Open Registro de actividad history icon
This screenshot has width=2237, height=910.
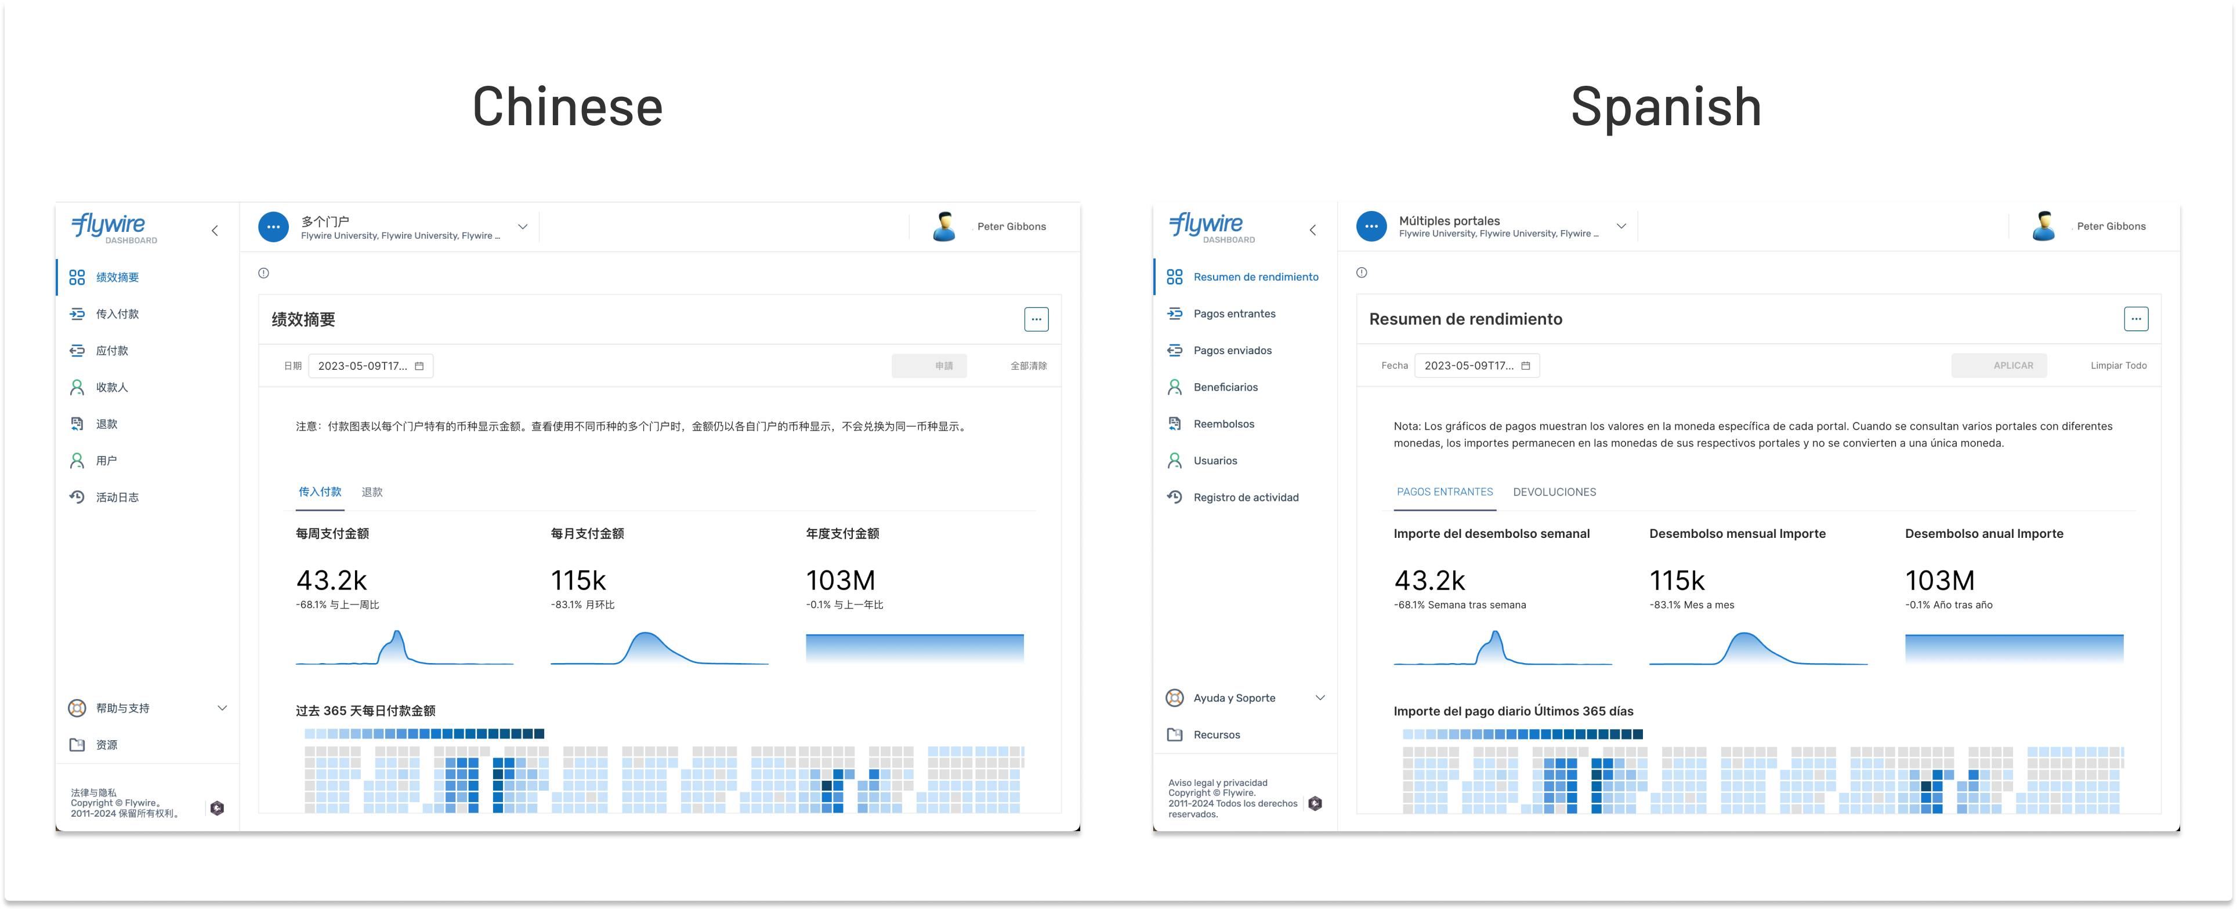point(1174,497)
